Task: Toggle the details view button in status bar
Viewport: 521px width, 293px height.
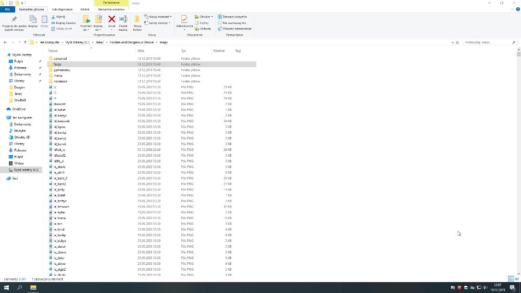Action: [x=510, y=279]
